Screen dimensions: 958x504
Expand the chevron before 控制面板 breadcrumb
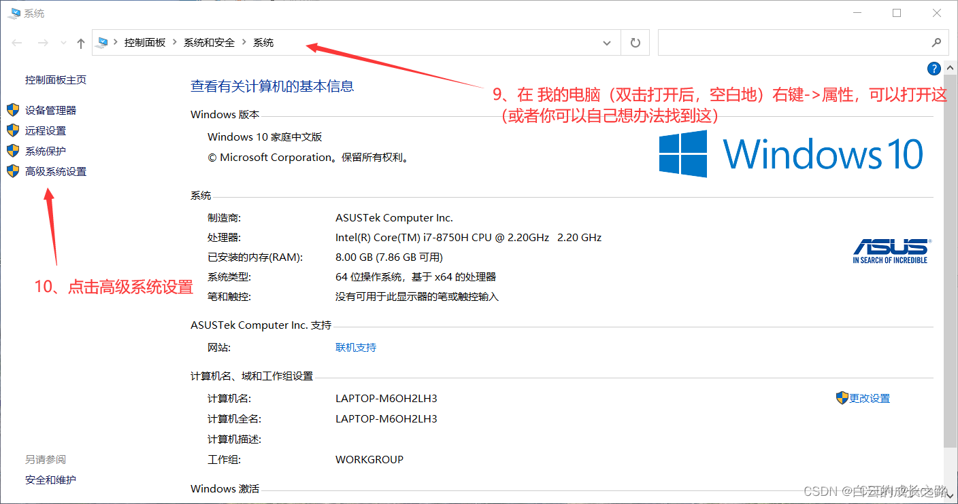point(116,43)
